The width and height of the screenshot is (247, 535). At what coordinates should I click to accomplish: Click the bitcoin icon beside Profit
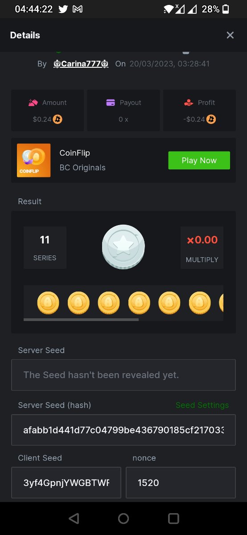(x=211, y=119)
